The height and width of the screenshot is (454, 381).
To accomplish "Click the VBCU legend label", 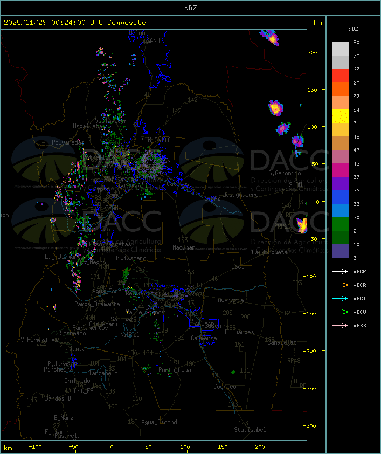I will tap(359, 312).
